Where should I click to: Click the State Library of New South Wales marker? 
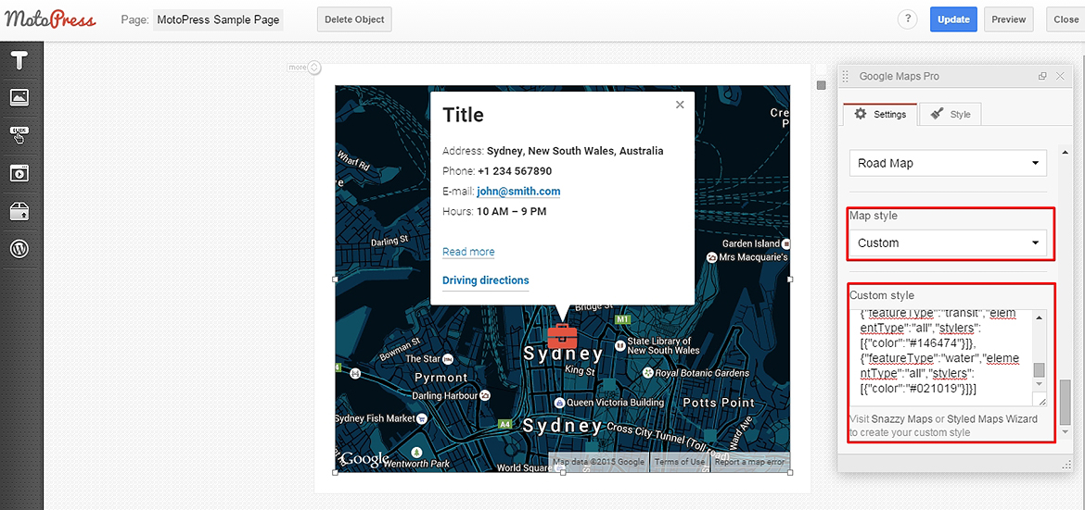tap(621, 343)
